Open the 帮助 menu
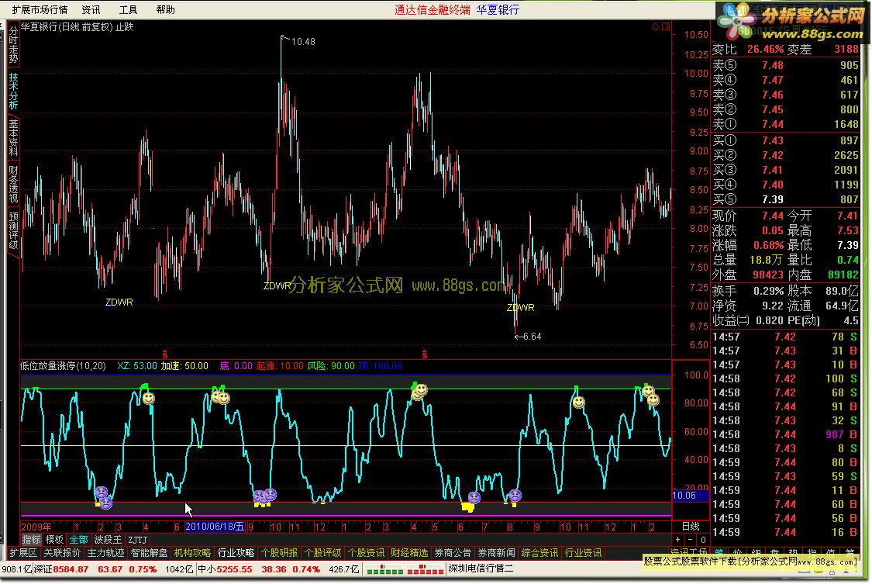Viewport: 872px width, 584px height. click(x=165, y=9)
